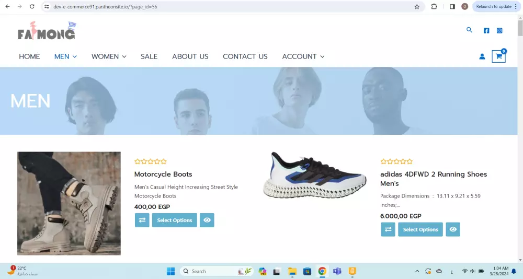The height and width of the screenshot is (279, 523).
Task: Click the 6.000,00 EGP price
Action: [401, 216]
